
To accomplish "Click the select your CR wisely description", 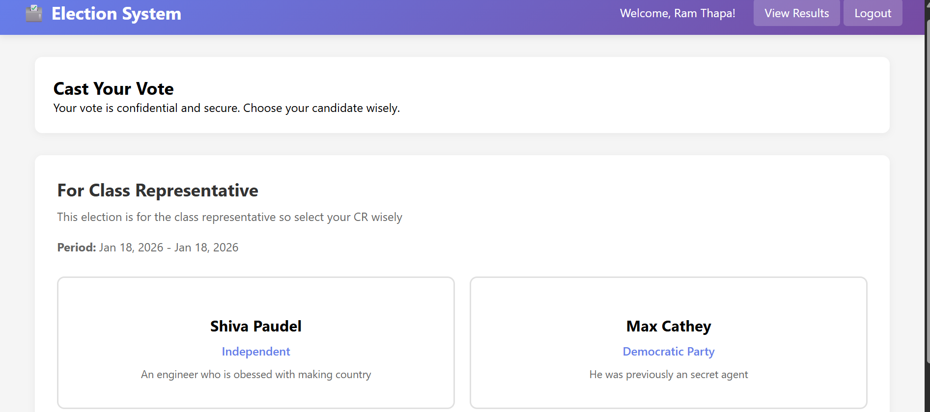I will (229, 217).
